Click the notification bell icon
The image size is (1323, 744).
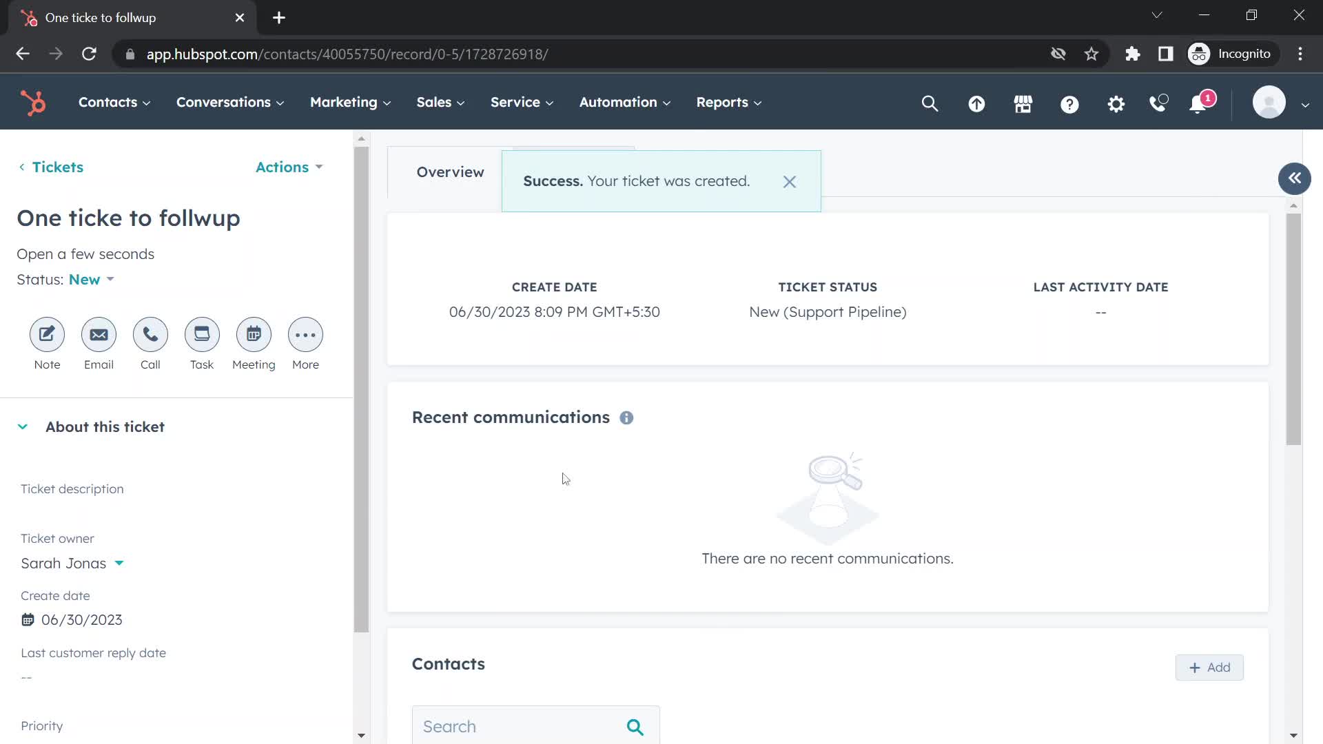tap(1200, 102)
